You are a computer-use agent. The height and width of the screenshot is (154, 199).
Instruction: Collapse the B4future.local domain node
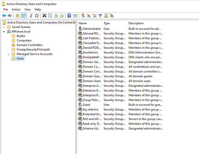(4, 32)
